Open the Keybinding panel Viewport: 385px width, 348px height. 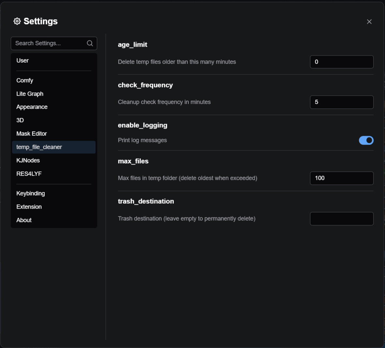coord(31,194)
